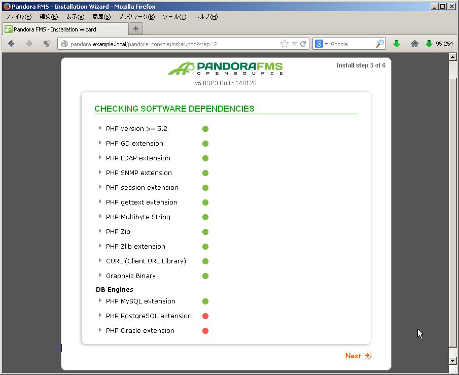Open downloads with the first green arrow
The width and height of the screenshot is (459, 375).
coord(397,44)
